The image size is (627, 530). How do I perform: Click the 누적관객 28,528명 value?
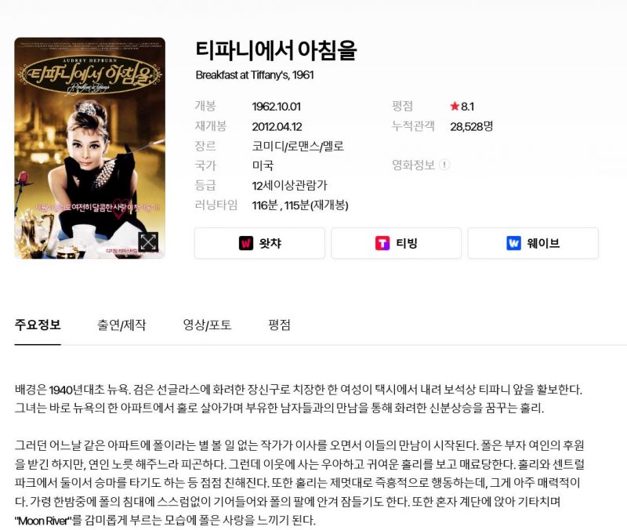tap(472, 126)
